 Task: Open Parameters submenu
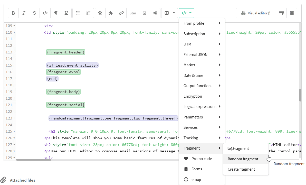(x=202, y=117)
